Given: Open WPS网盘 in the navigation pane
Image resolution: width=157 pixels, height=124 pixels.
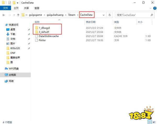Looking at the screenshot, I should tap(14, 69).
